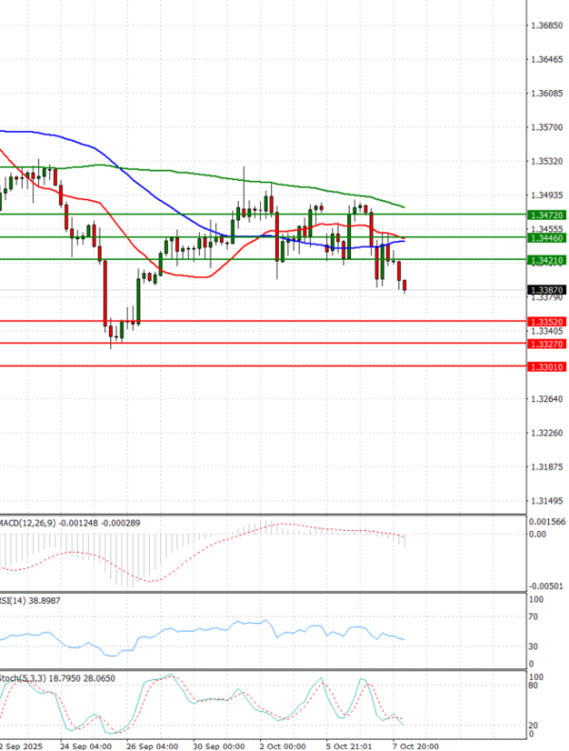Click the 1.31495 label on the price axis

548,501
